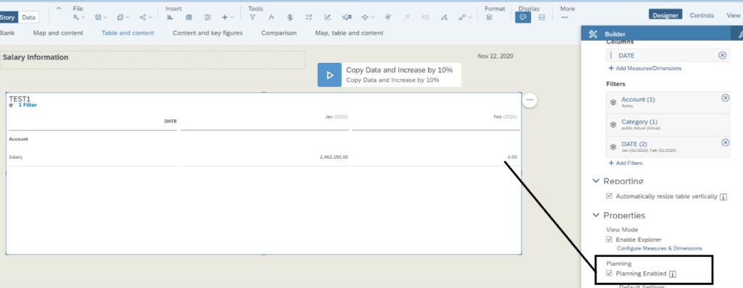Select the Feb Salary cell 0.00

(512, 157)
